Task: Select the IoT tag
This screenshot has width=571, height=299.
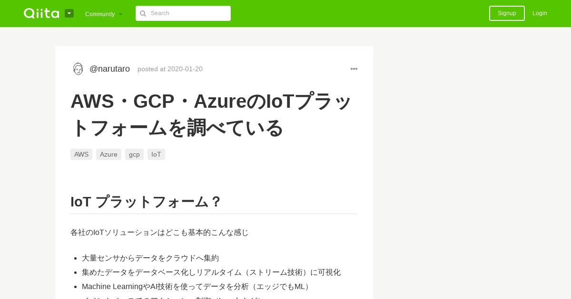Action: 156,154
